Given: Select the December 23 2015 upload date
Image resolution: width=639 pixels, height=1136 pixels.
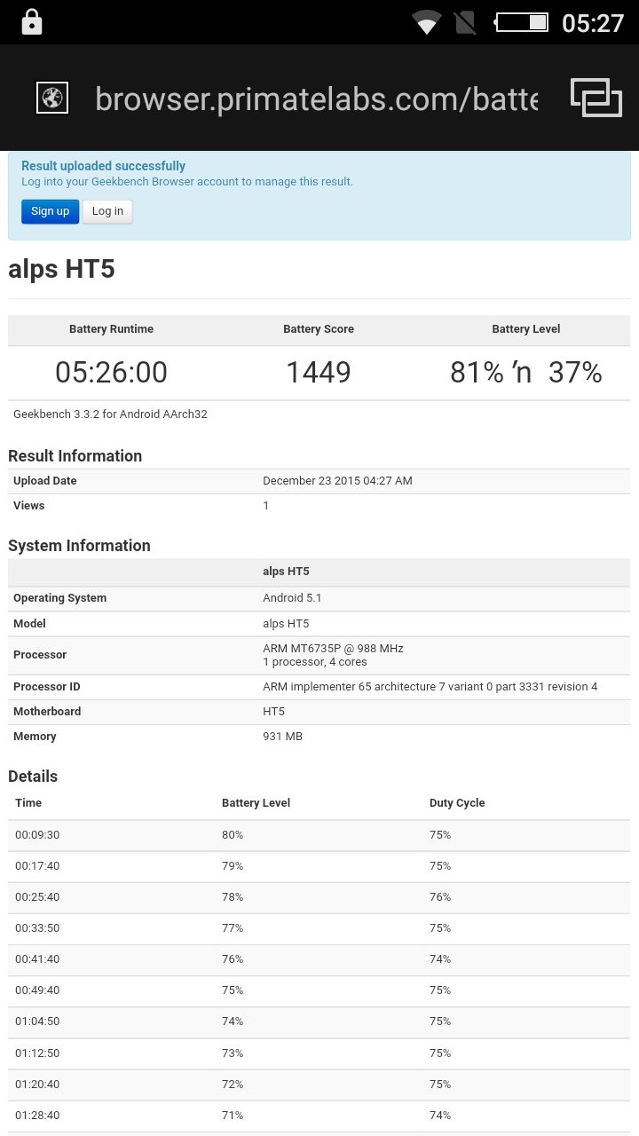Looking at the screenshot, I should [337, 481].
